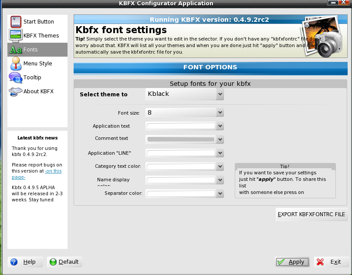The image size is (352, 275).
Task: Click "Running KBFX version: 0.4.9.2rc2" text
Action: (209, 20)
